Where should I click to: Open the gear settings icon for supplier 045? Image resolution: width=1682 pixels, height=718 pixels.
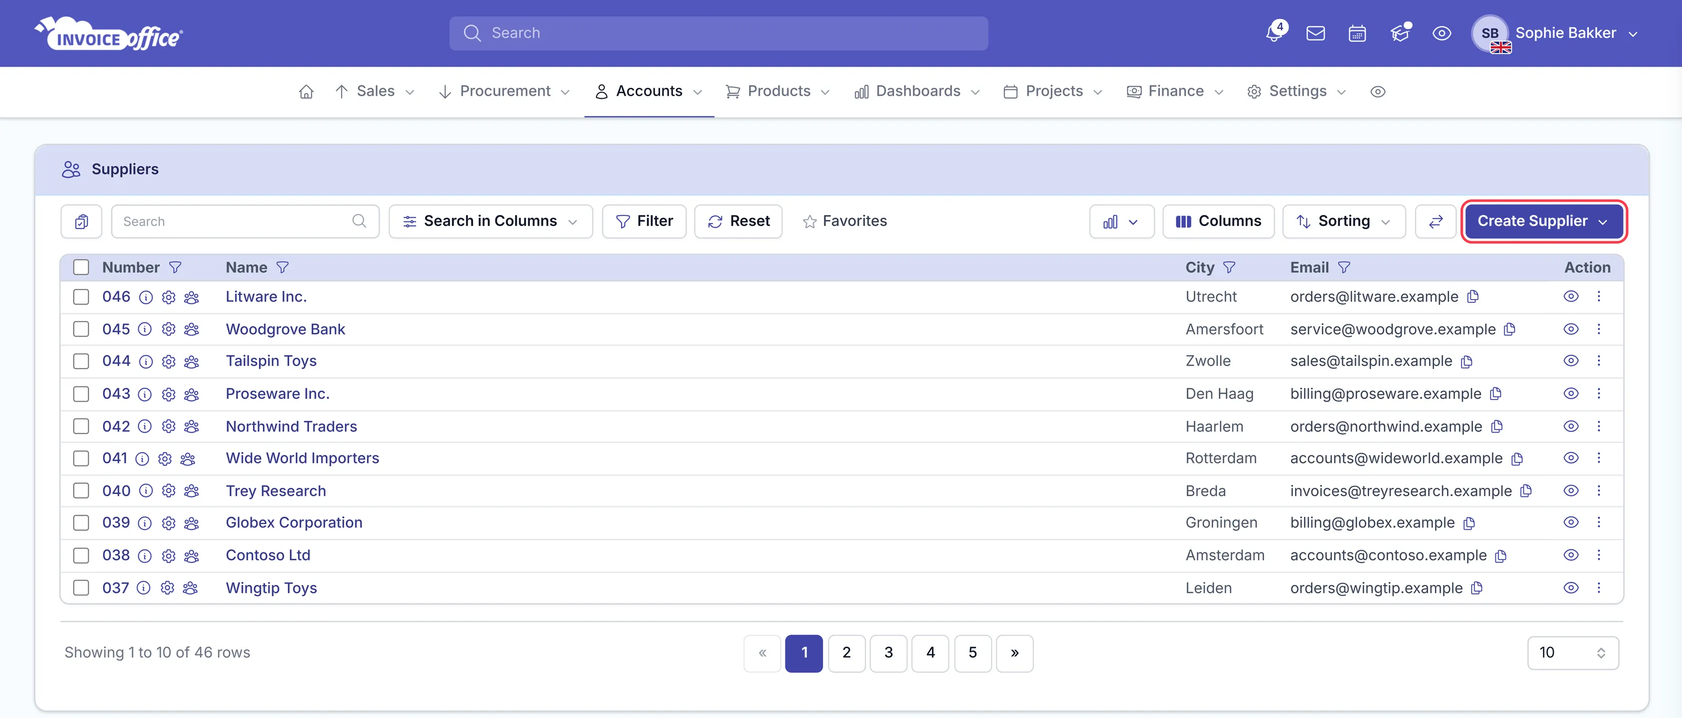pos(168,329)
